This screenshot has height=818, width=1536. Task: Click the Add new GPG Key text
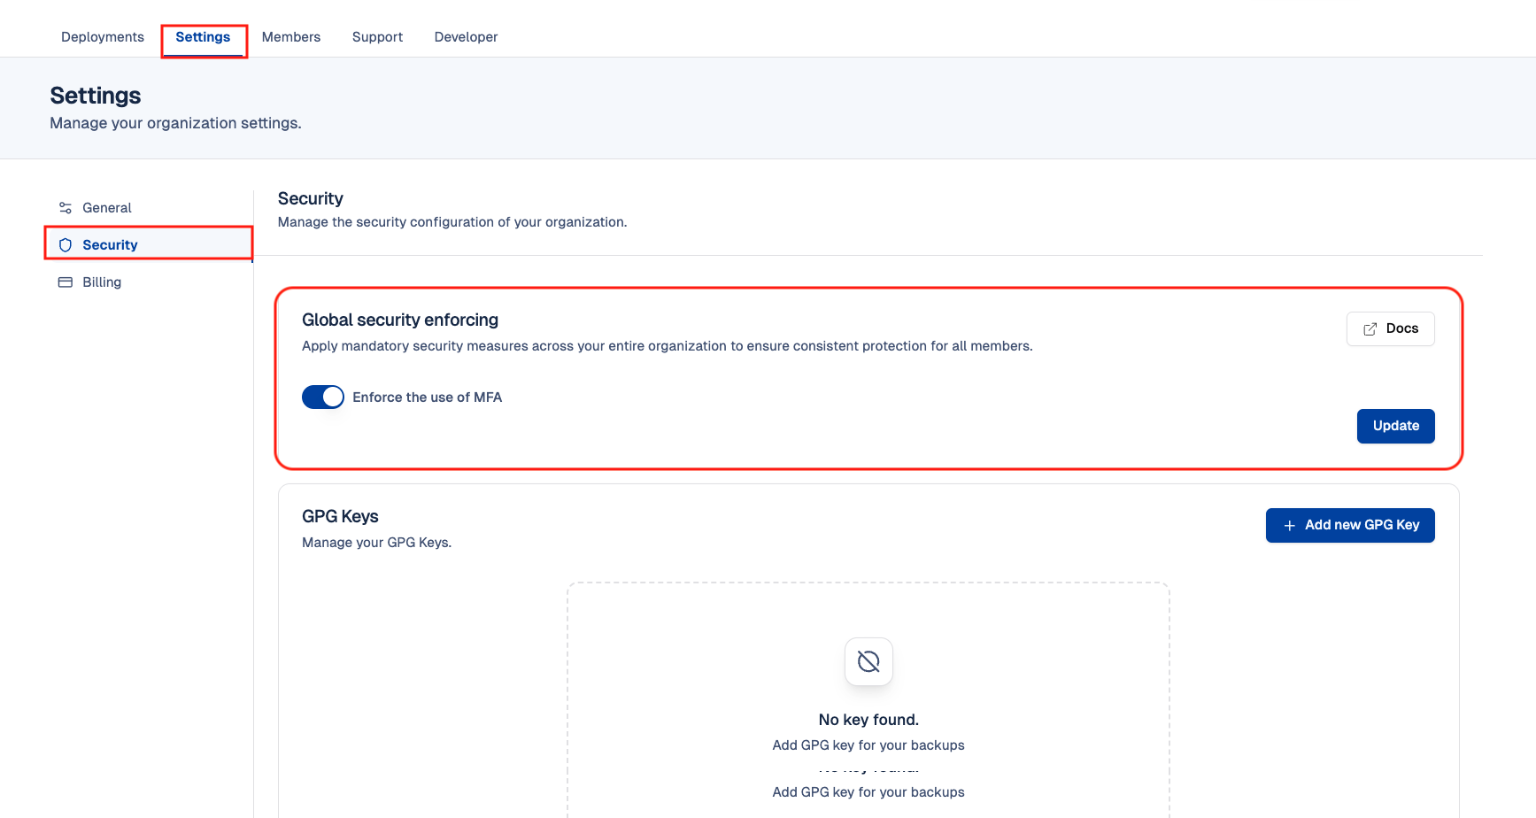(x=1362, y=525)
